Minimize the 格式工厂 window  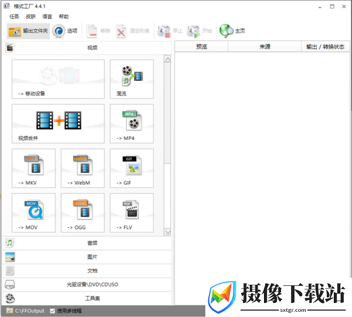pyautogui.click(x=320, y=7)
